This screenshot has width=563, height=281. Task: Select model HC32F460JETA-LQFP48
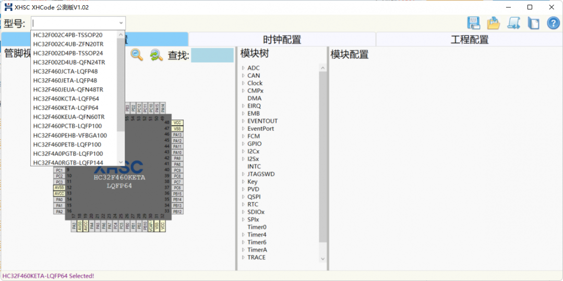65,80
